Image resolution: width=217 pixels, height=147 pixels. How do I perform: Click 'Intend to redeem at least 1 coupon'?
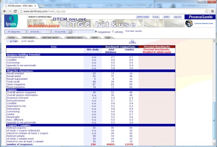tap(28, 133)
